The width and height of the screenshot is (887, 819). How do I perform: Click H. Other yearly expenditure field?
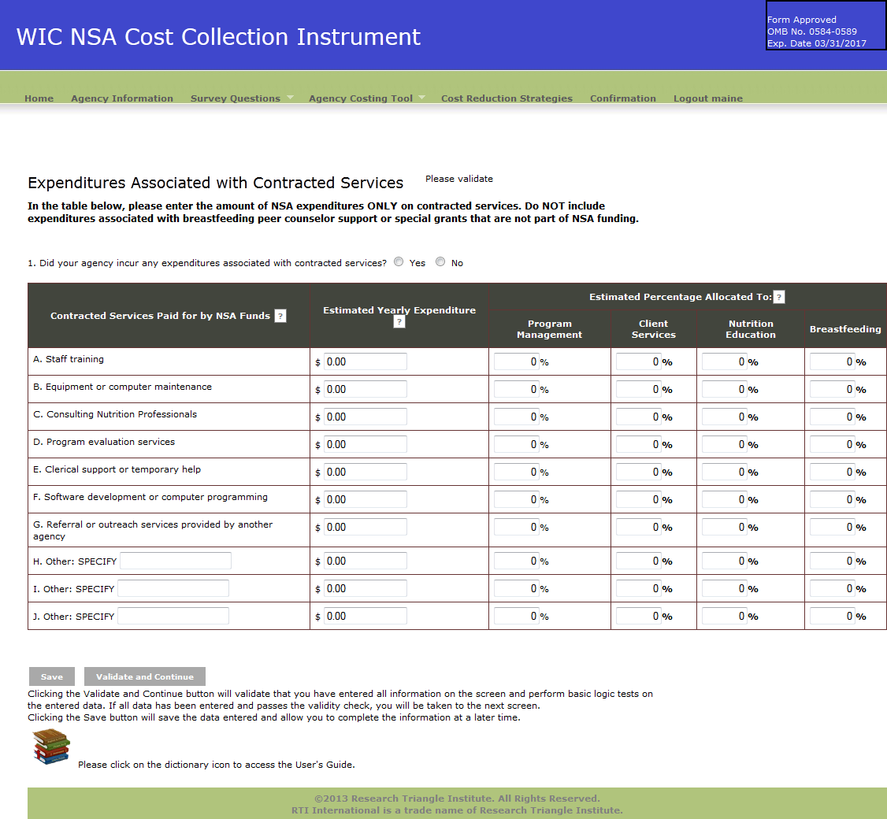tap(365, 561)
